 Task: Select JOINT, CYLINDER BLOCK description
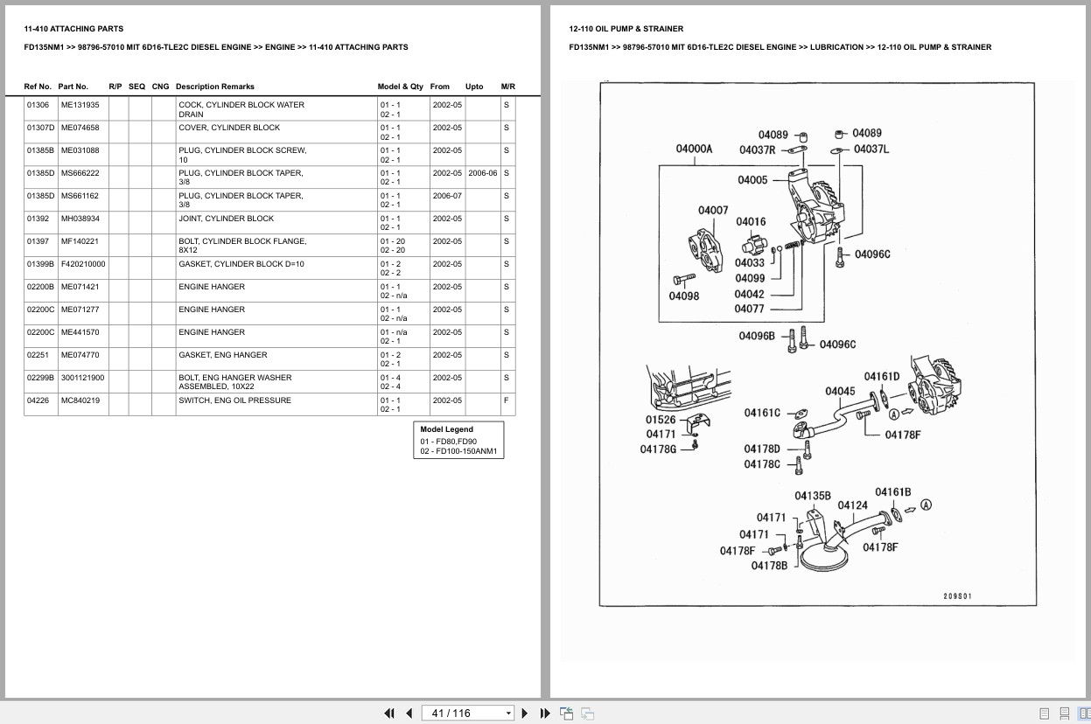pos(226,219)
